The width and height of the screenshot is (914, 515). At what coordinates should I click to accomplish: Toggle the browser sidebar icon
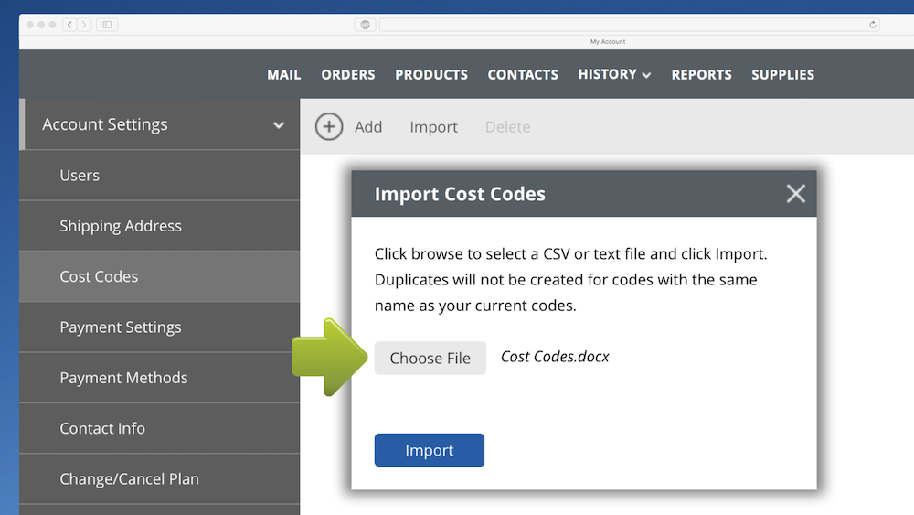[107, 25]
